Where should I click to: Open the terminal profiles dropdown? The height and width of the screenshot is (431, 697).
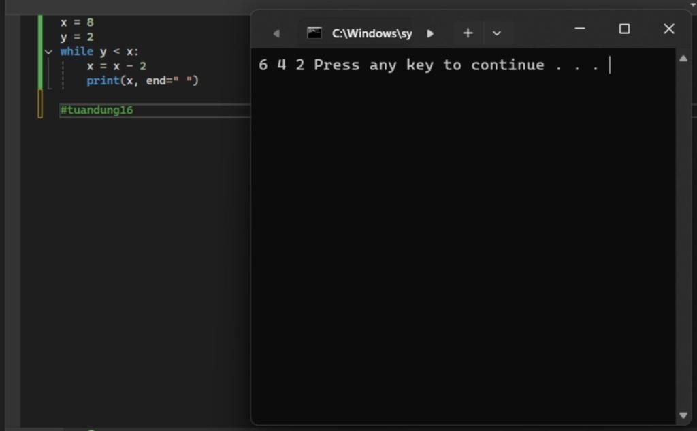pos(496,33)
